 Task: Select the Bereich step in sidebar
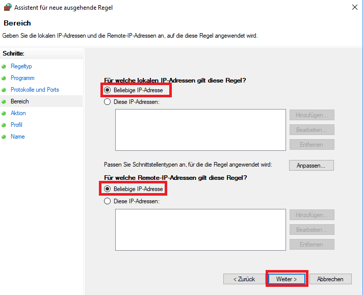pyautogui.click(x=20, y=101)
